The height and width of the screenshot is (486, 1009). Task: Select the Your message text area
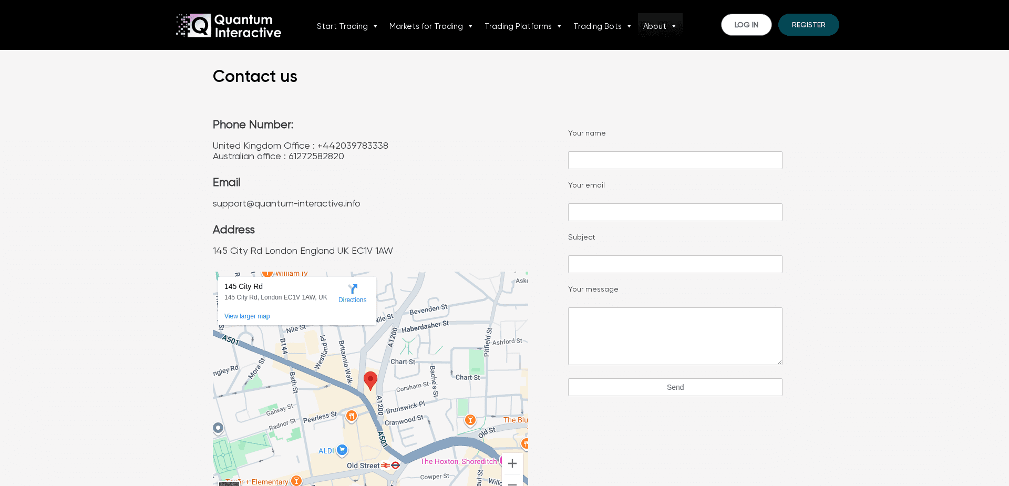click(675, 336)
